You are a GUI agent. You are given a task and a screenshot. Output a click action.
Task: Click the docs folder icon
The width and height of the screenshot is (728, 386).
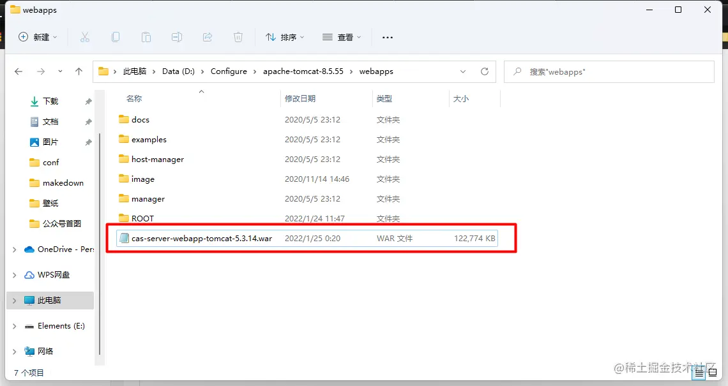[x=123, y=119]
